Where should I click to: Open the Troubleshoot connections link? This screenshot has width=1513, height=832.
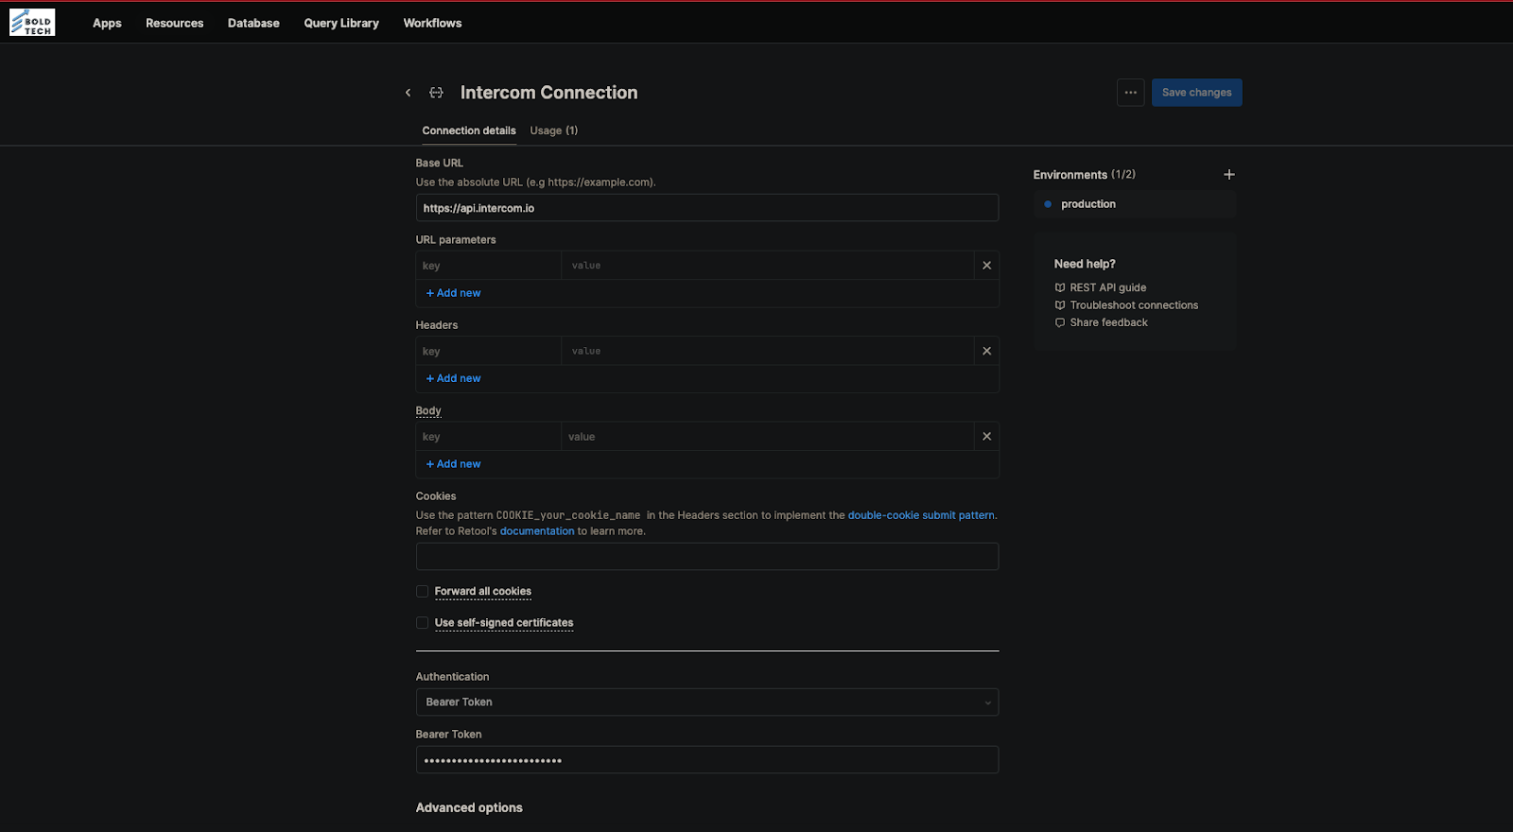point(1134,305)
